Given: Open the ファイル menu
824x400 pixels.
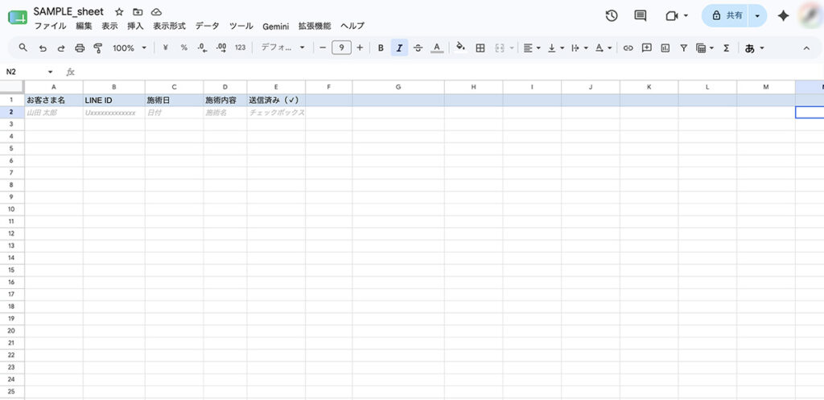Looking at the screenshot, I should pyautogui.click(x=51, y=26).
